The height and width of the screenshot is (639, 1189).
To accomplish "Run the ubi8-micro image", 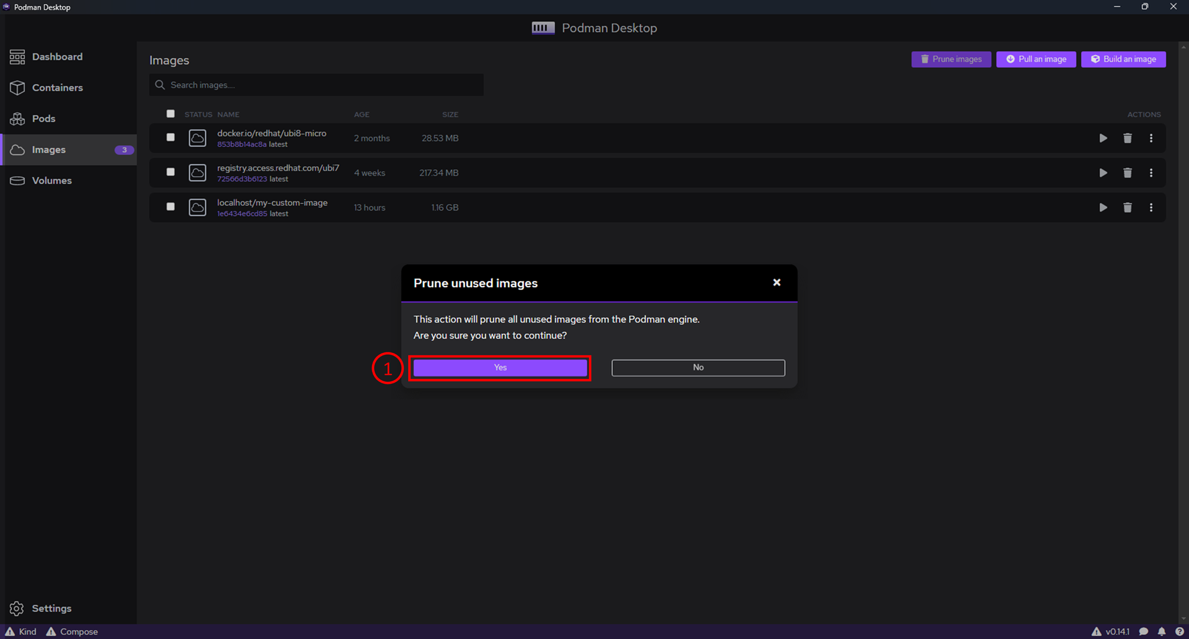I will coord(1103,138).
